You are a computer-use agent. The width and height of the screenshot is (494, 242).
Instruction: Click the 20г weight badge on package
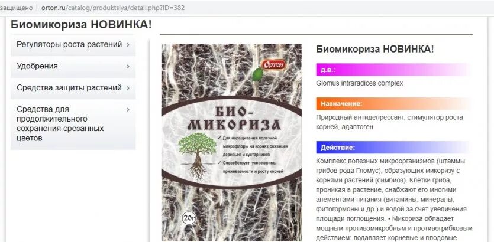[189, 218]
